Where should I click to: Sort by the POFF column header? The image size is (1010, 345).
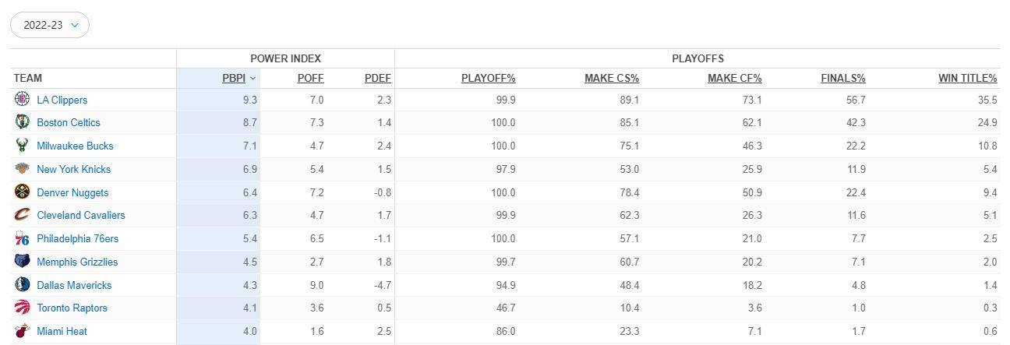tap(310, 78)
